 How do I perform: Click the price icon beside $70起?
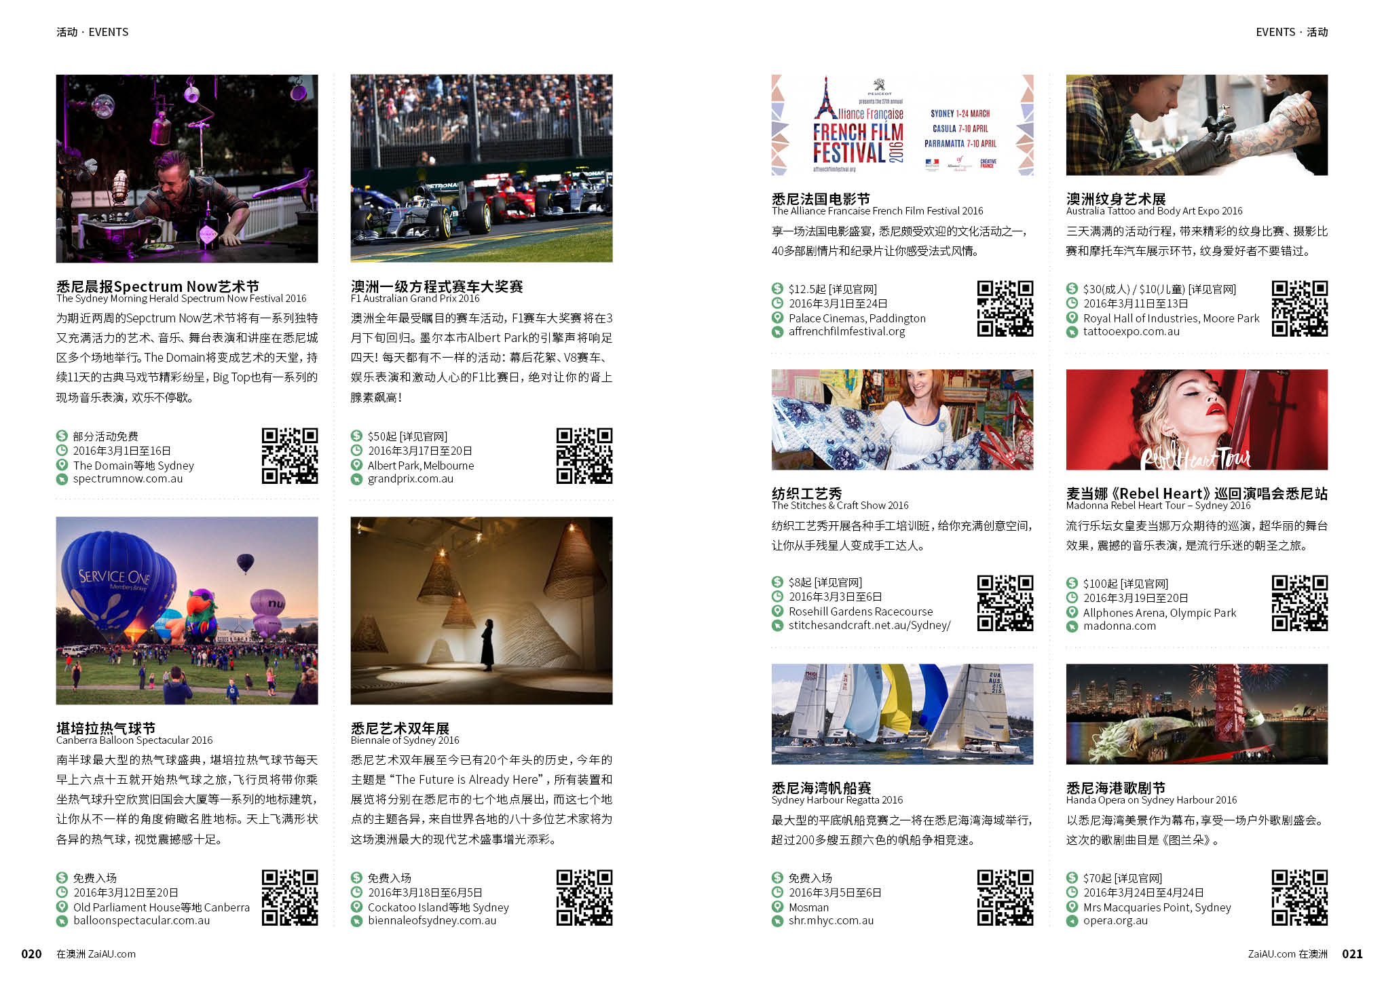(1072, 877)
